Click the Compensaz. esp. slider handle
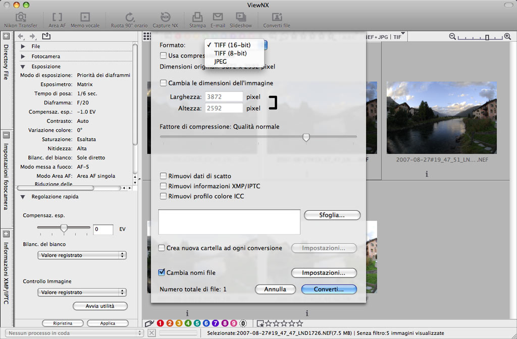The width and height of the screenshot is (517, 339). click(x=64, y=228)
